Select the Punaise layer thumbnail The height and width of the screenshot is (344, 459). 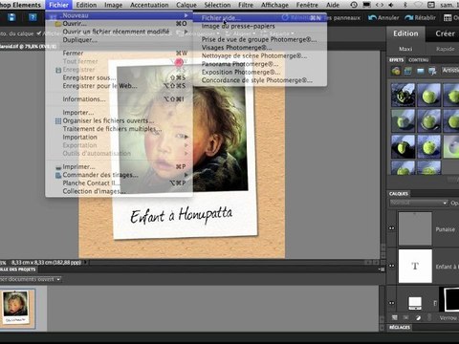coord(415,228)
